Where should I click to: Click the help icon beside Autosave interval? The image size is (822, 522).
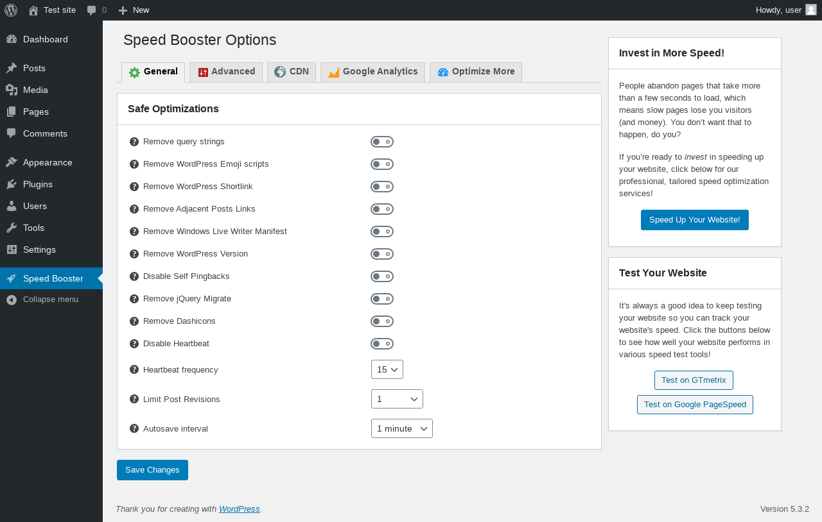click(x=134, y=428)
